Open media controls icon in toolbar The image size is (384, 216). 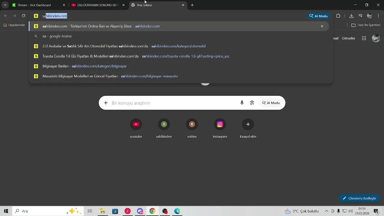click(361, 16)
